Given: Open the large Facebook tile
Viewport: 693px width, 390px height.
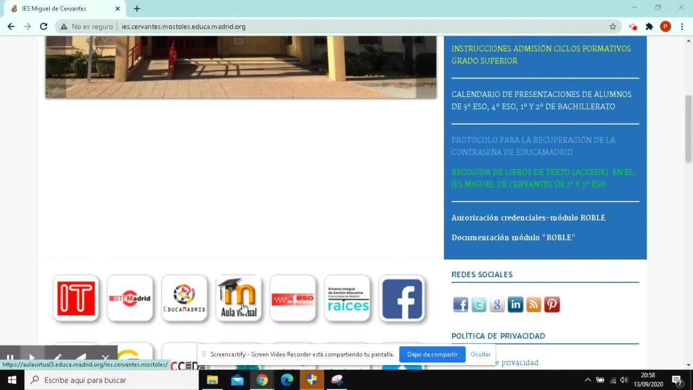Looking at the screenshot, I should coord(402,298).
